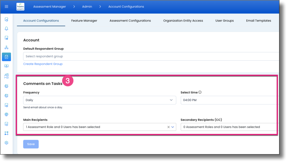Open the globe sidebar icon
This screenshot has width=287, height=162.
[6, 115]
